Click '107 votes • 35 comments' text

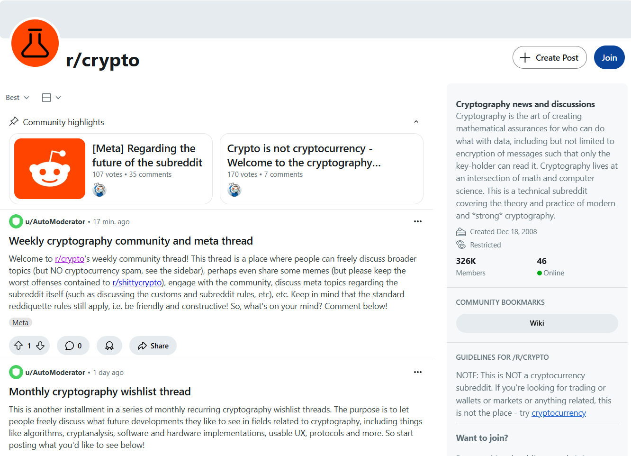pyautogui.click(x=132, y=174)
